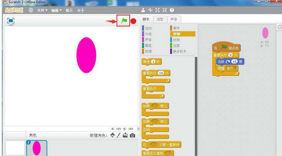
Task: Edit the seconds value in 等待 block
Action: pos(153,62)
